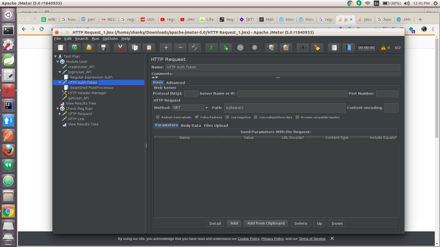Switch to the Body Data tab
The height and width of the screenshot is (247, 440).
[x=191, y=125]
